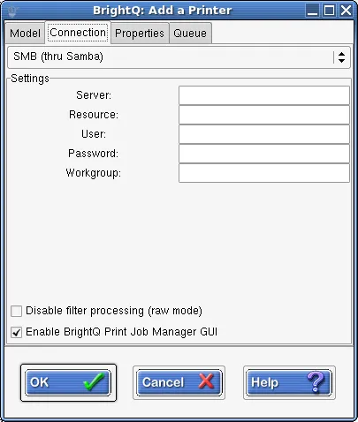The width and height of the screenshot is (358, 422).
Task: Open the Properties tab
Action: click(x=140, y=33)
